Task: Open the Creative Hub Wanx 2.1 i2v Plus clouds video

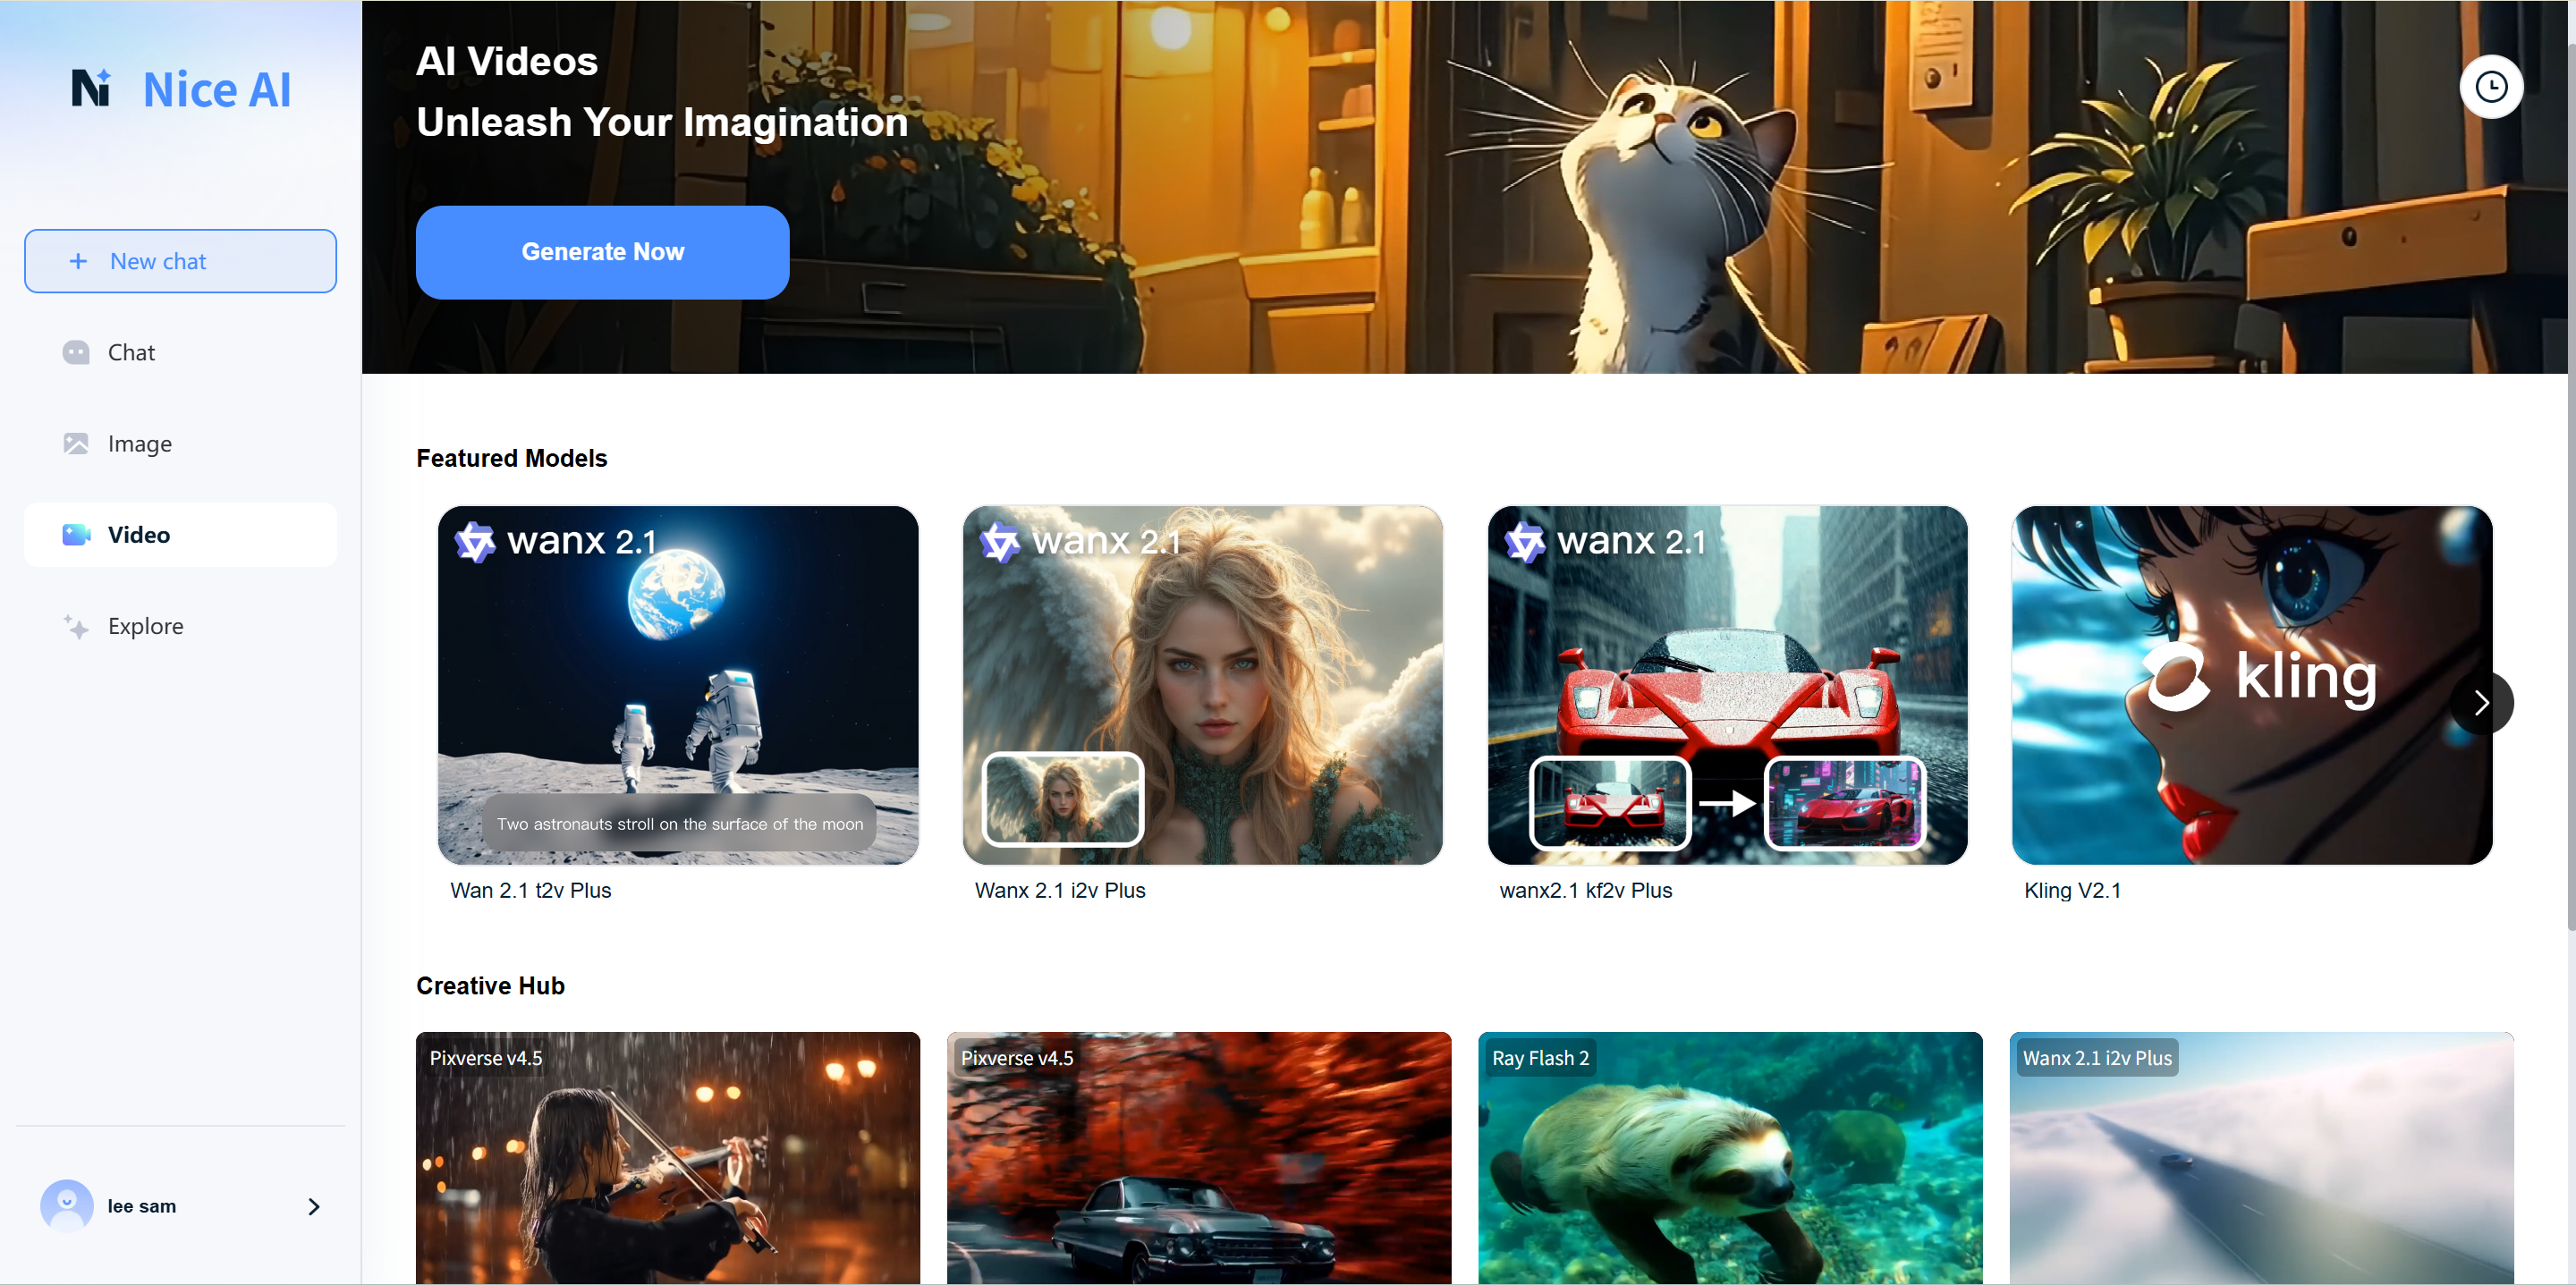Action: (x=2261, y=1158)
